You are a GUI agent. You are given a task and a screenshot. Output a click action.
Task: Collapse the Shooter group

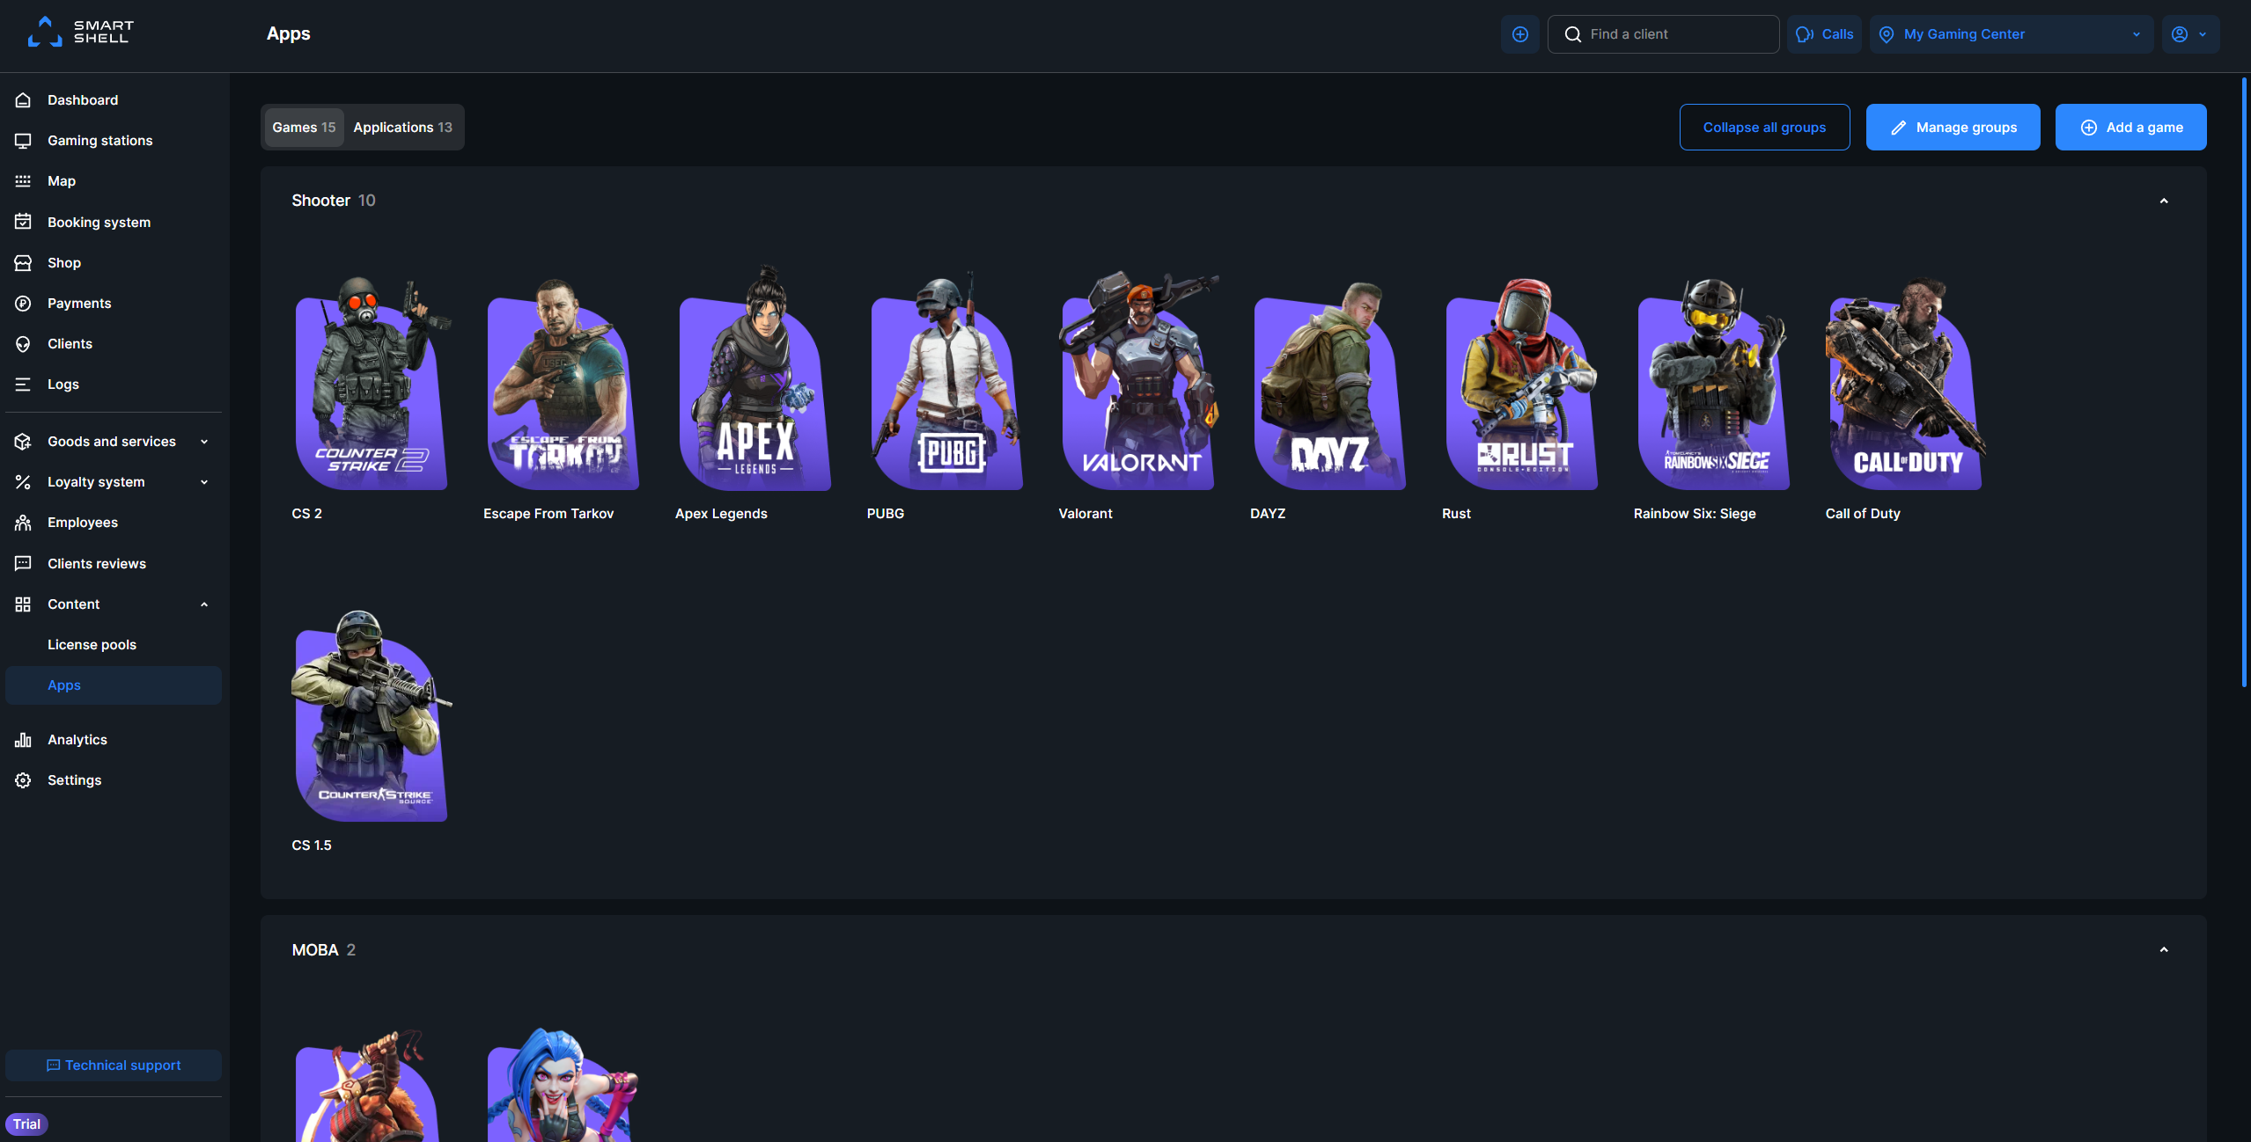tap(2164, 201)
